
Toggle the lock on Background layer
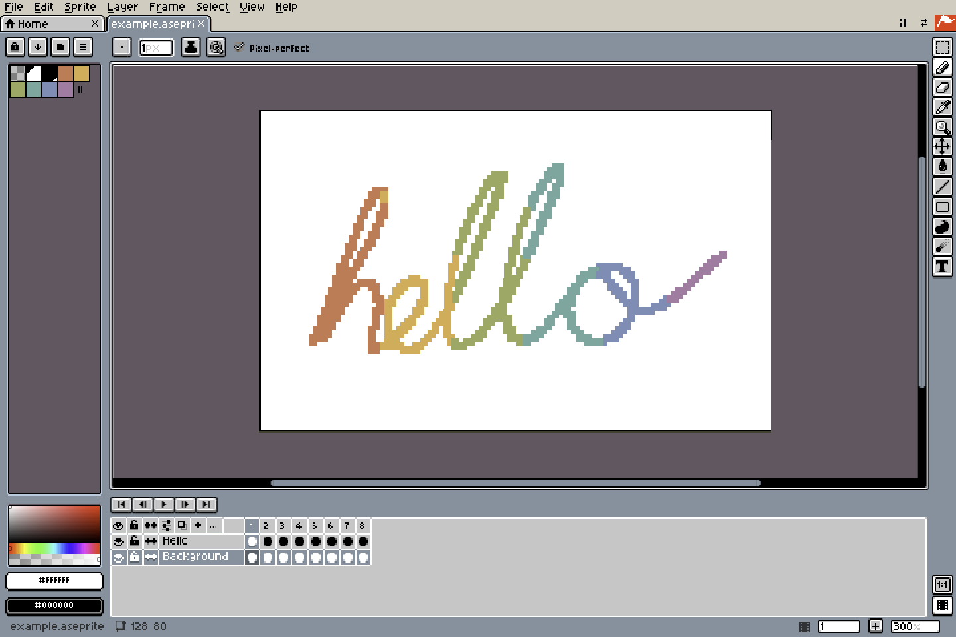[x=134, y=557]
